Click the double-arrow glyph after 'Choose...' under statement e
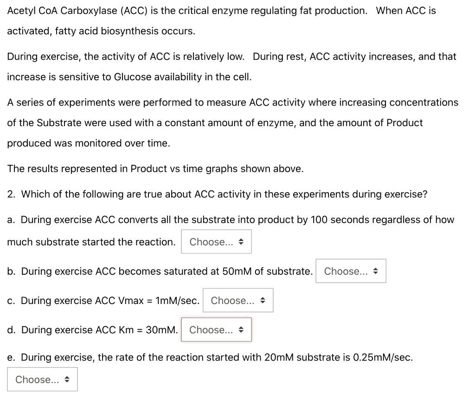The width and height of the screenshot is (475, 406). tap(68, 379)
